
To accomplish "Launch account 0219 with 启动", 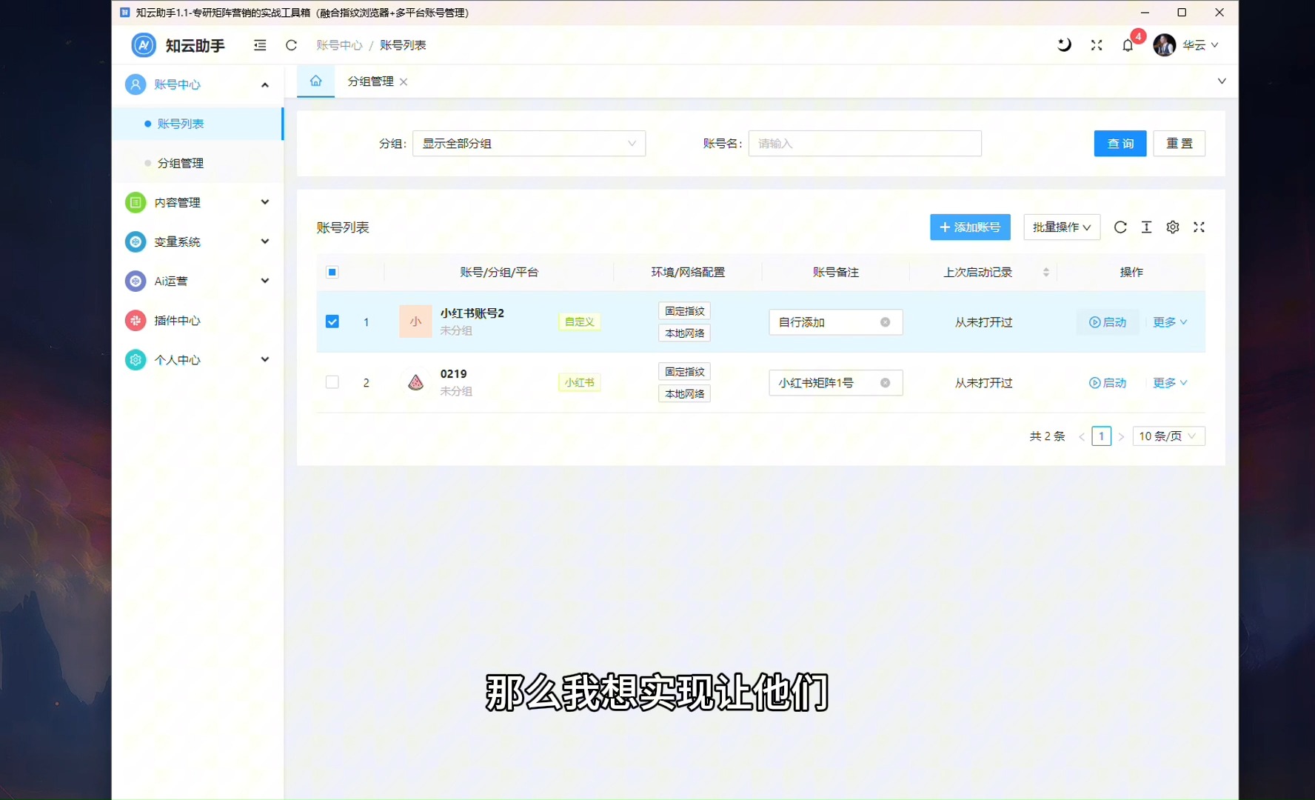I will tap(1108, 383).
